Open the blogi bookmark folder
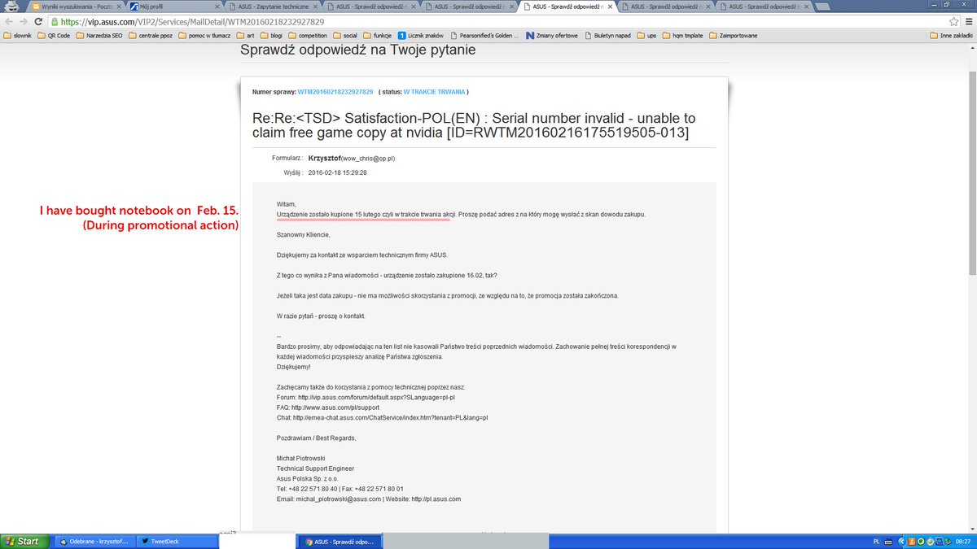The height and width of the screenshot is (549, 977). tap(271, 36)
